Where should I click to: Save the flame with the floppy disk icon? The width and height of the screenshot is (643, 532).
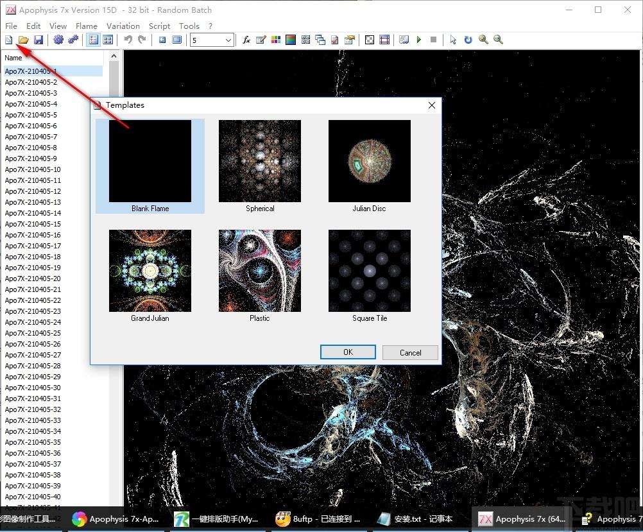[39, 40]
